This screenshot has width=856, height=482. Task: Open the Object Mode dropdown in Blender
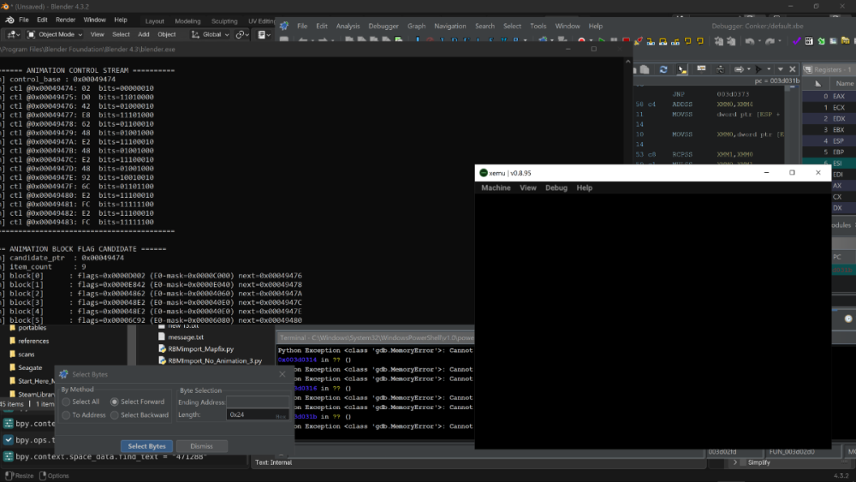pyautogui.click(x=55, y=34)
